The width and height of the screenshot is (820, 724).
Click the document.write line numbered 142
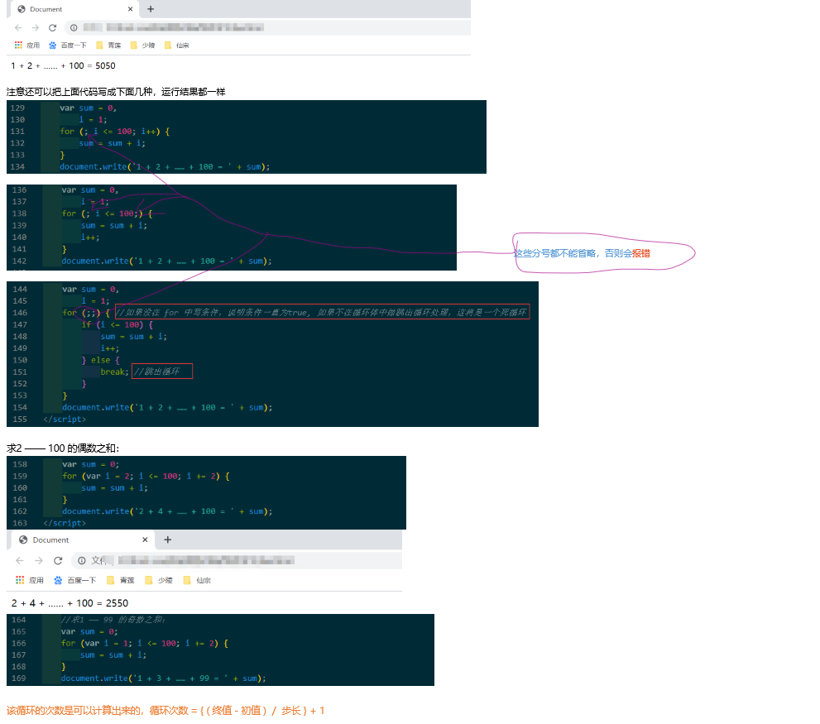pos(167,261)
